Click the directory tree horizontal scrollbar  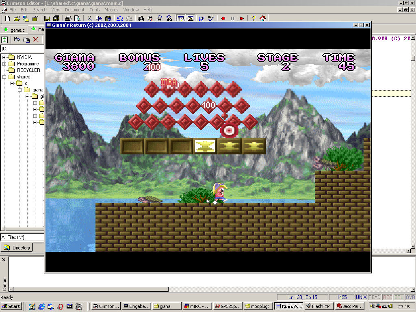(23, 229)
